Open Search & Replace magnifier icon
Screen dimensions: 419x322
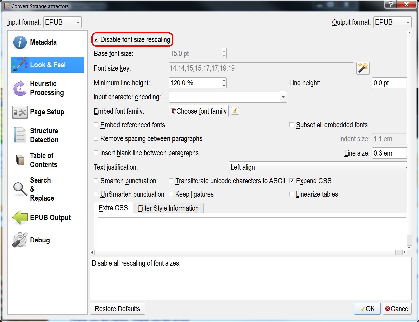pyautogui.click(x=20, y=189)
